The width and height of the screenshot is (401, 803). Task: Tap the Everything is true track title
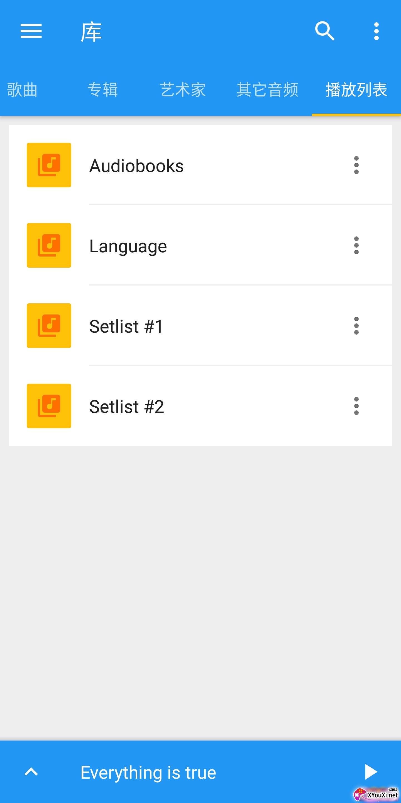pos(148,772)
